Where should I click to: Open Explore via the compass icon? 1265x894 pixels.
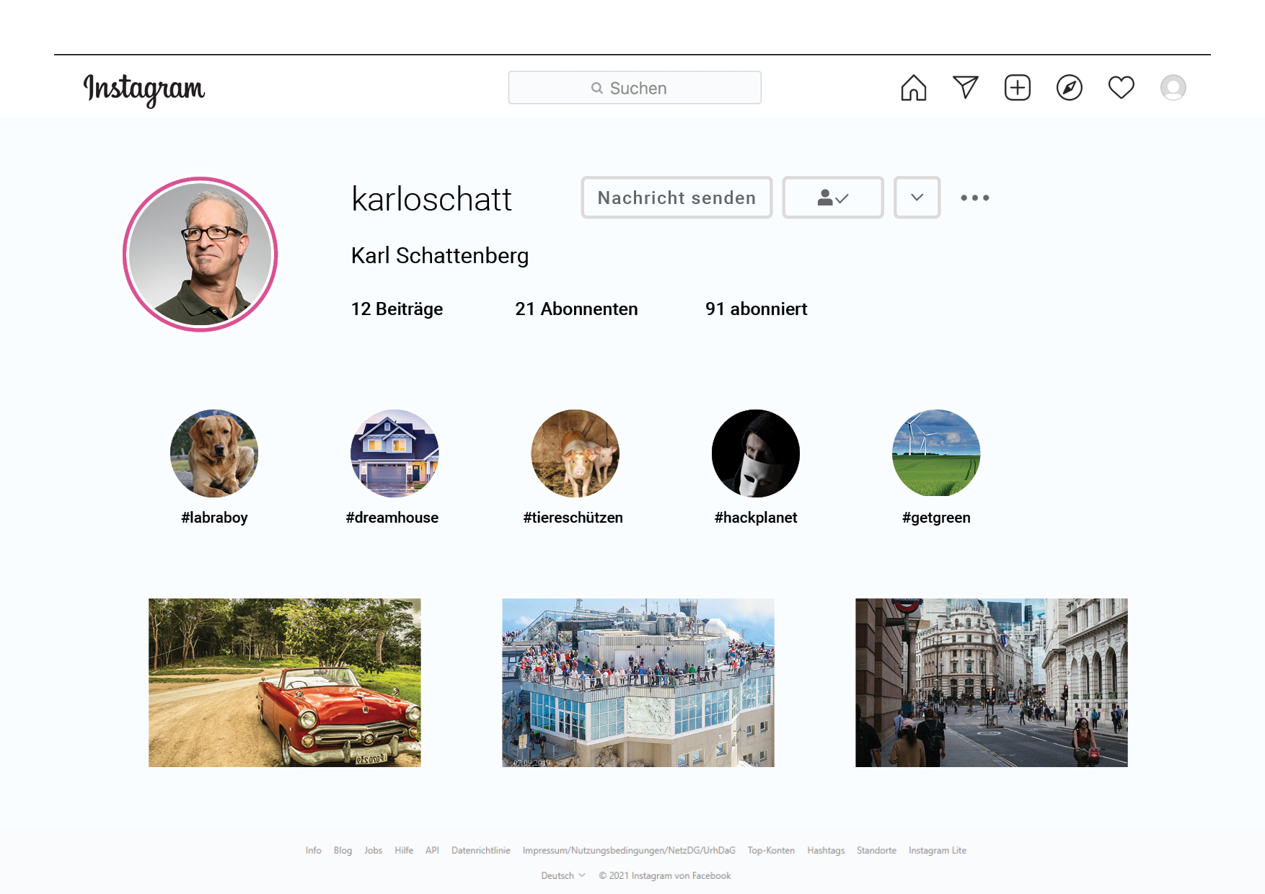click(1069, 88)
